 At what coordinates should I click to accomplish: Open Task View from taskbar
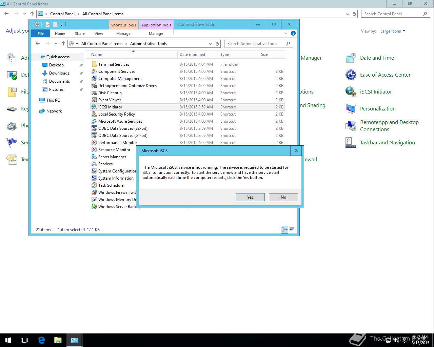(24, 340)
